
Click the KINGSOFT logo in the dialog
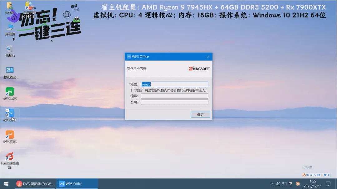[x=199, y=68]
